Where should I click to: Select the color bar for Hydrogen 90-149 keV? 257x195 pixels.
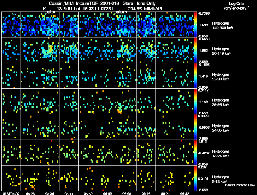195,50
